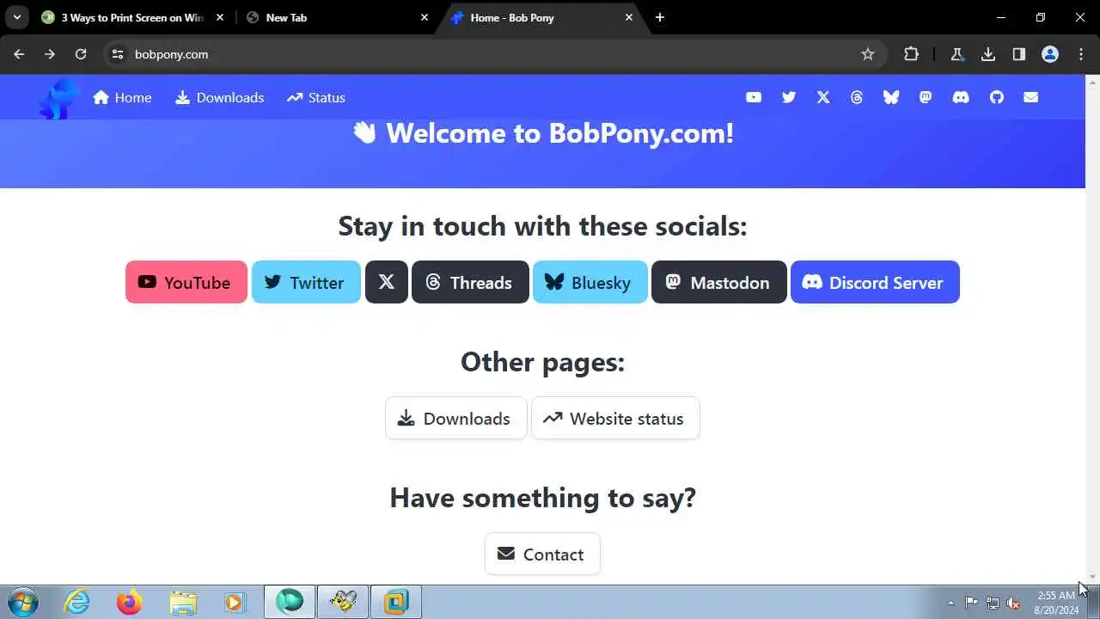Open Bluesky butterfly icon in site header
The width and height of the screenshot is (1100, 619).
[891, 97]
